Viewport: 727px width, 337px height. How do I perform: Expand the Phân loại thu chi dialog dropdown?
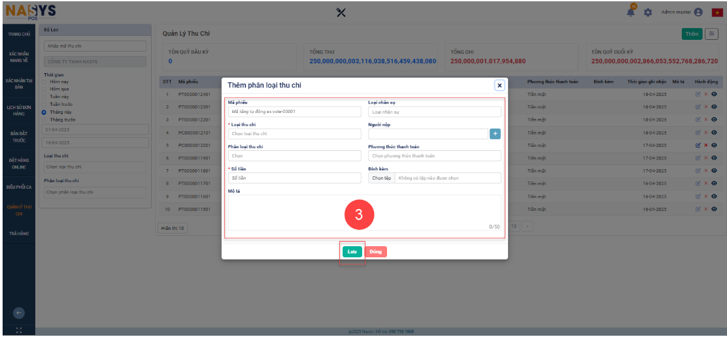294,156
